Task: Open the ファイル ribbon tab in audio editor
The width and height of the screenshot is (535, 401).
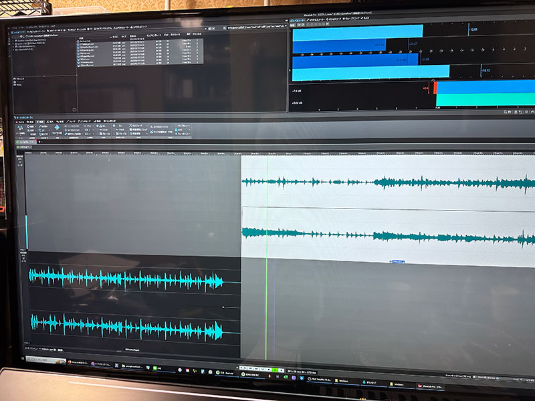Action: 21,122
